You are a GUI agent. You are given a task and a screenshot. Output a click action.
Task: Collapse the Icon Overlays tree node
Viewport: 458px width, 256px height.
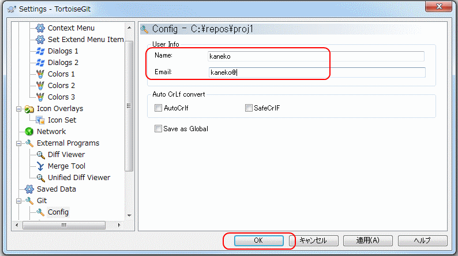(18, 109)
